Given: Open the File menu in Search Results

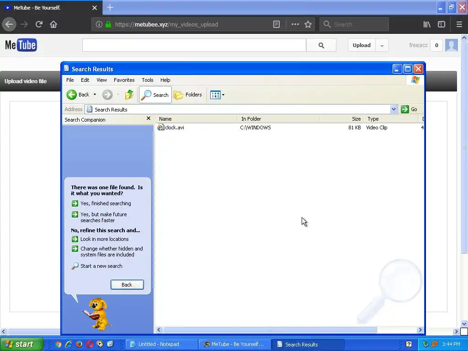Looking at the screenshot, I should [70, 80].
